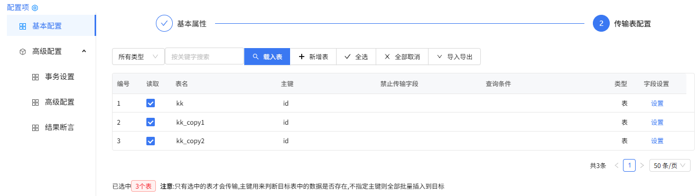This screenshot has width=698, height=196.
Task: Click the 全部取消 button
Action: coord(402,57)
